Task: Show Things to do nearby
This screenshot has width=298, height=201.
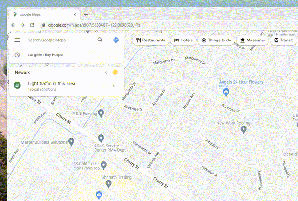Action: 216,40
